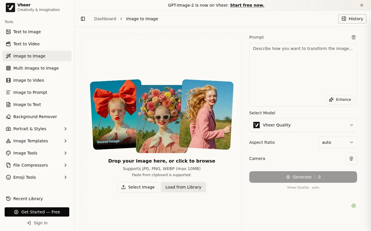Image resolution: width=371 pixels, height=231 pixels.
Task: Open the History panel
Action: pos(352,19)
